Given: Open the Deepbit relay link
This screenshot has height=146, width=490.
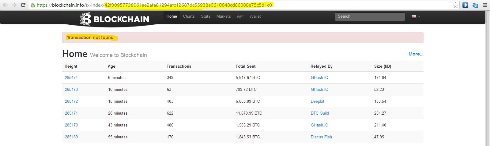Looking at the screenshot, I should pyautogui.click(x=318, y=101).
